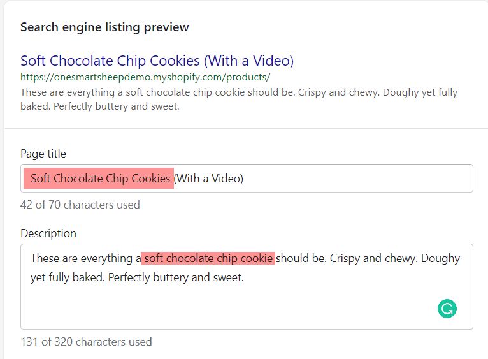
Task: Place cursor in highlighted Soft Chocolate Chip Cookies title text
Action: click(100, 179)
